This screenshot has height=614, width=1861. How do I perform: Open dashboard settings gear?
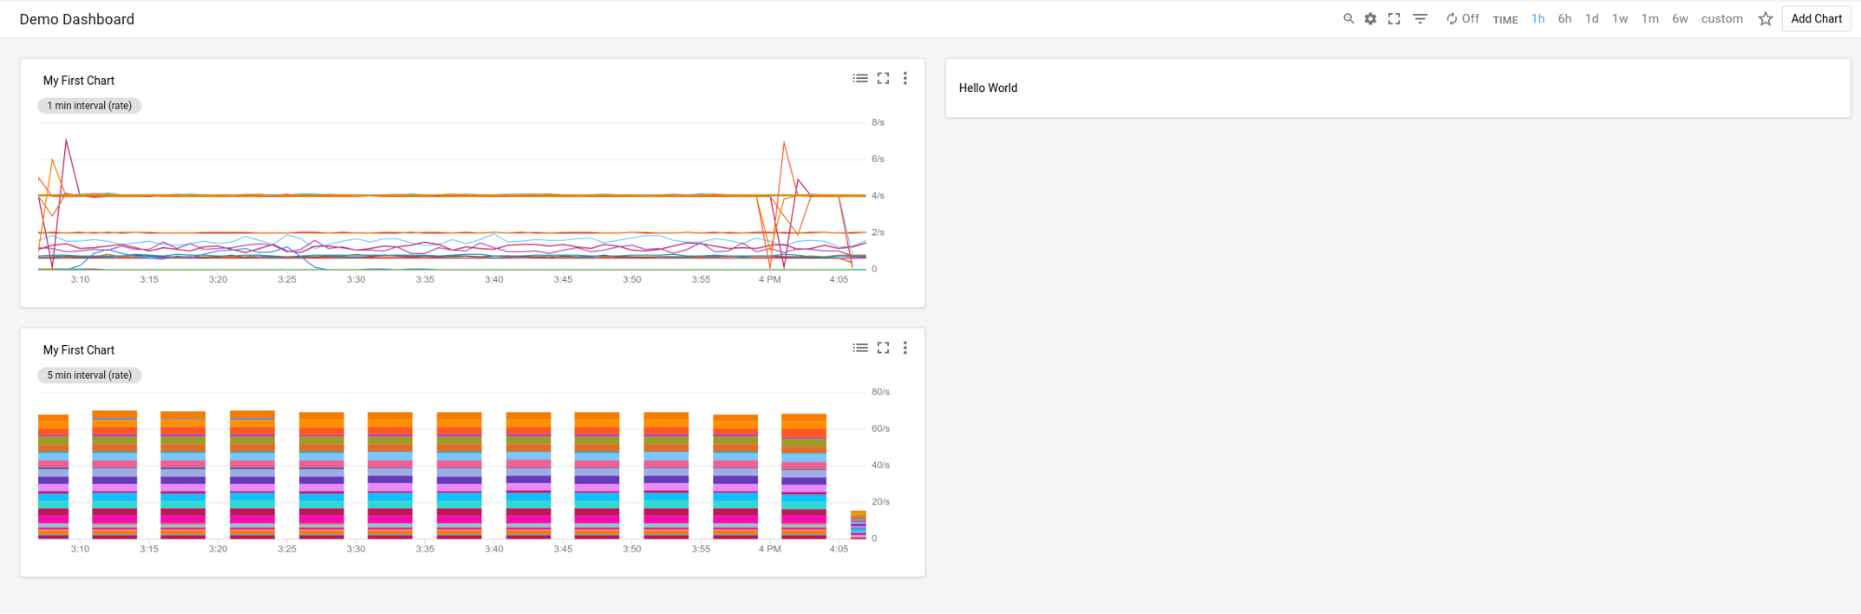[1370, 19]
